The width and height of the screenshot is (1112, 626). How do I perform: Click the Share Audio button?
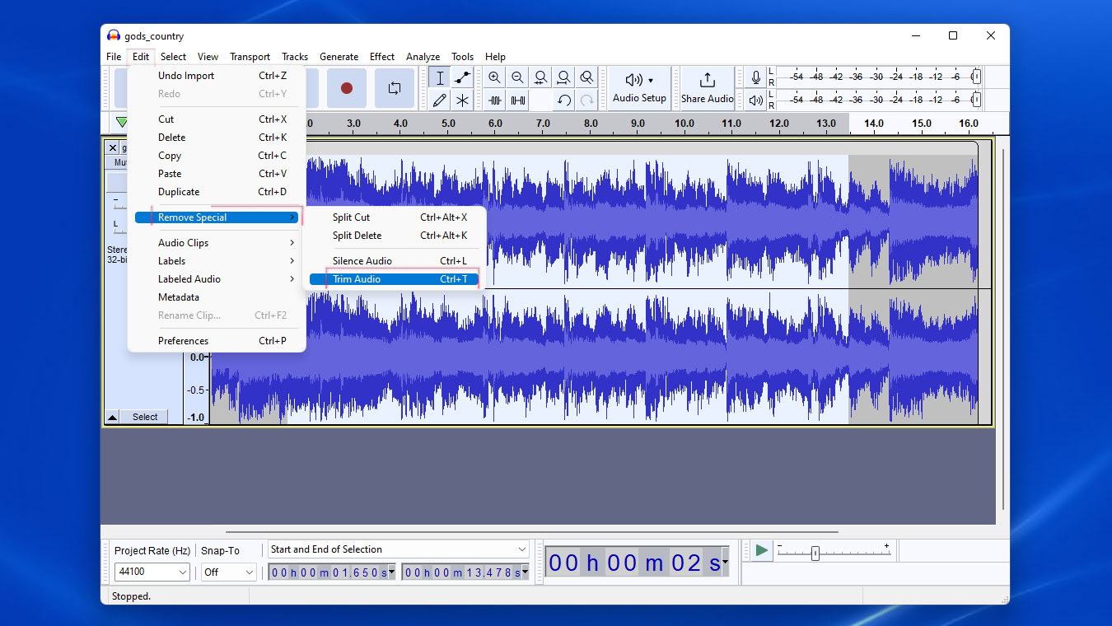707,87
